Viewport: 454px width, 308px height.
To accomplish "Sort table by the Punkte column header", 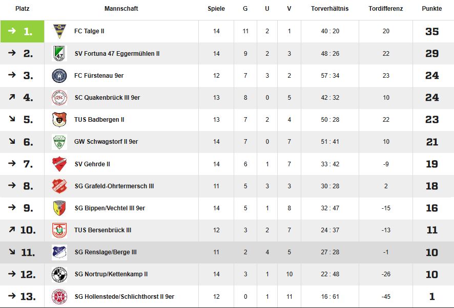I will [x=431, y=9].
